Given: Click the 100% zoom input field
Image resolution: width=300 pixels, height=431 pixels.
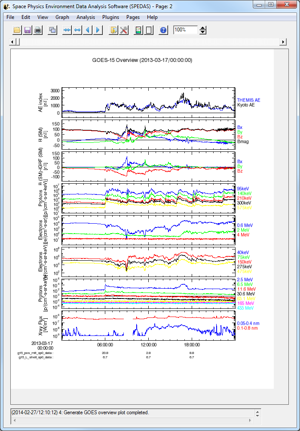Looking at the screenshot, I should 185,30.
